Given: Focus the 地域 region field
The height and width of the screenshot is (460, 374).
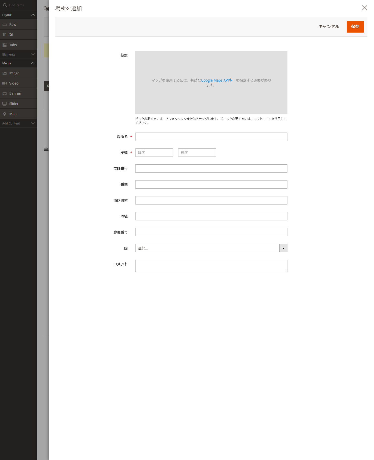Looking at the screenshot, I should click(211, 216).
